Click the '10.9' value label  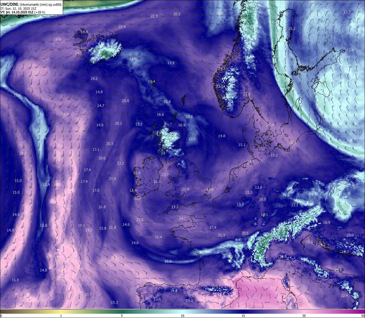click(283, 257)
